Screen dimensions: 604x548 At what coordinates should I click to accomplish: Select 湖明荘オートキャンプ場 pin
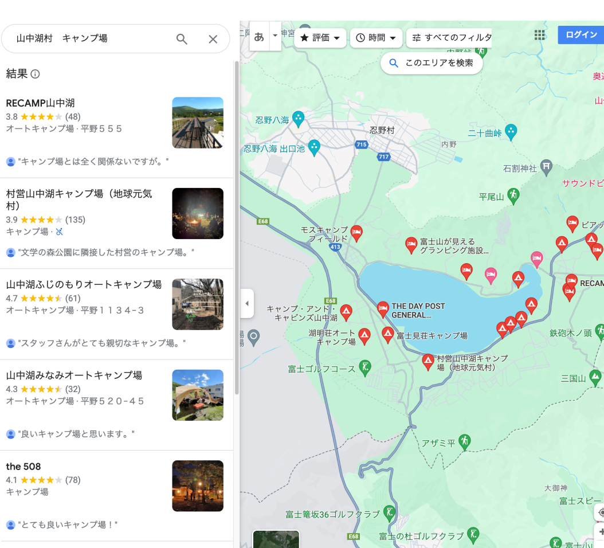364,336
